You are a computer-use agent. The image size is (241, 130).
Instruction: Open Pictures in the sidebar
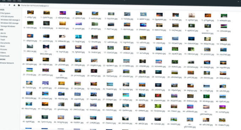pyautogui.click(x=4, y=49)
